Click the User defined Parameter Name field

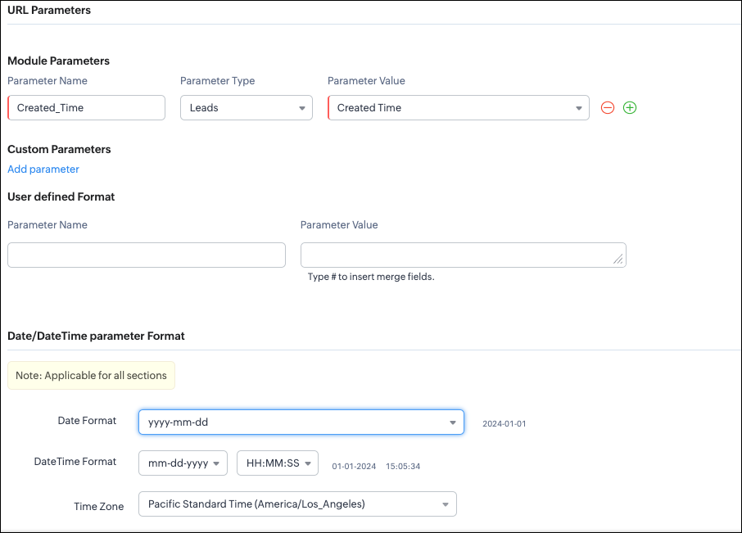(147, 255)
